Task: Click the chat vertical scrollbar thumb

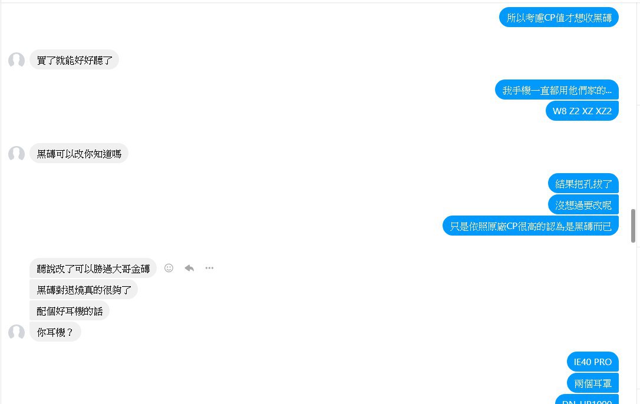Action: (633, 226)
